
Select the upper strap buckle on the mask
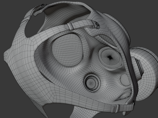pos(70,27)
